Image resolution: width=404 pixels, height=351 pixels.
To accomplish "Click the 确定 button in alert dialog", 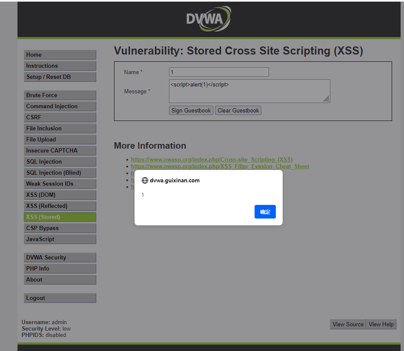I will pyautogui.click(x=265, y=212).
